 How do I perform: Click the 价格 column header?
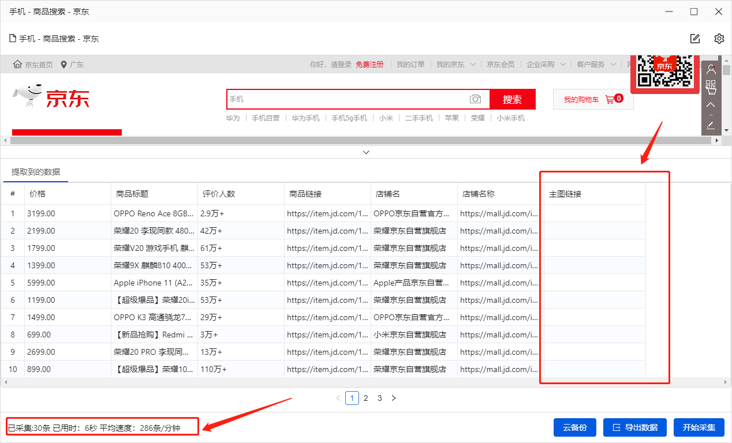[68, 194]
